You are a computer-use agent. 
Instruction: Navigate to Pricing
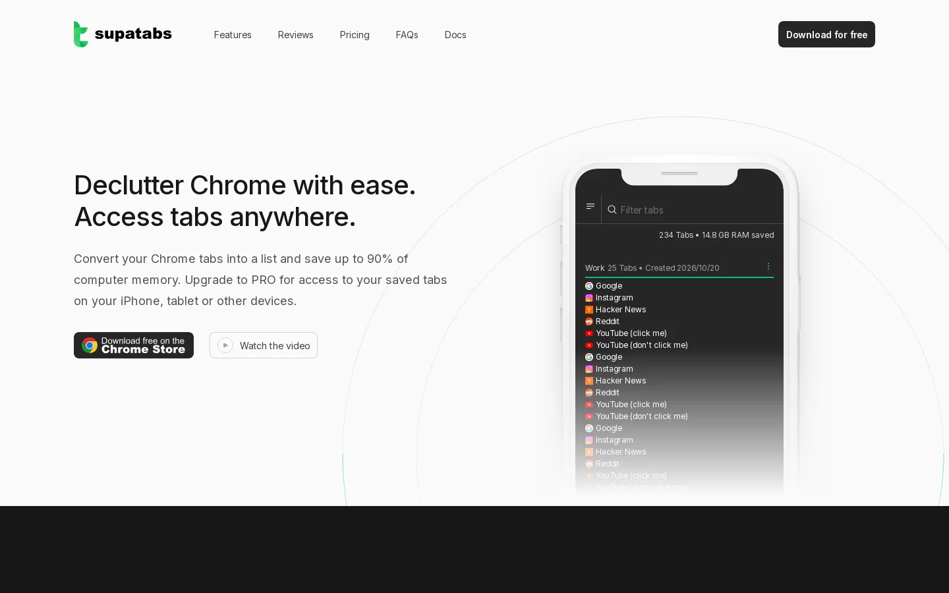pos(355,35)
